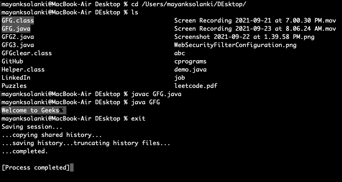The width and height of the screenshot is (342, 182).
Task: Select the Screenshot 2021-09-22 png file
Action: coord(244,37)
